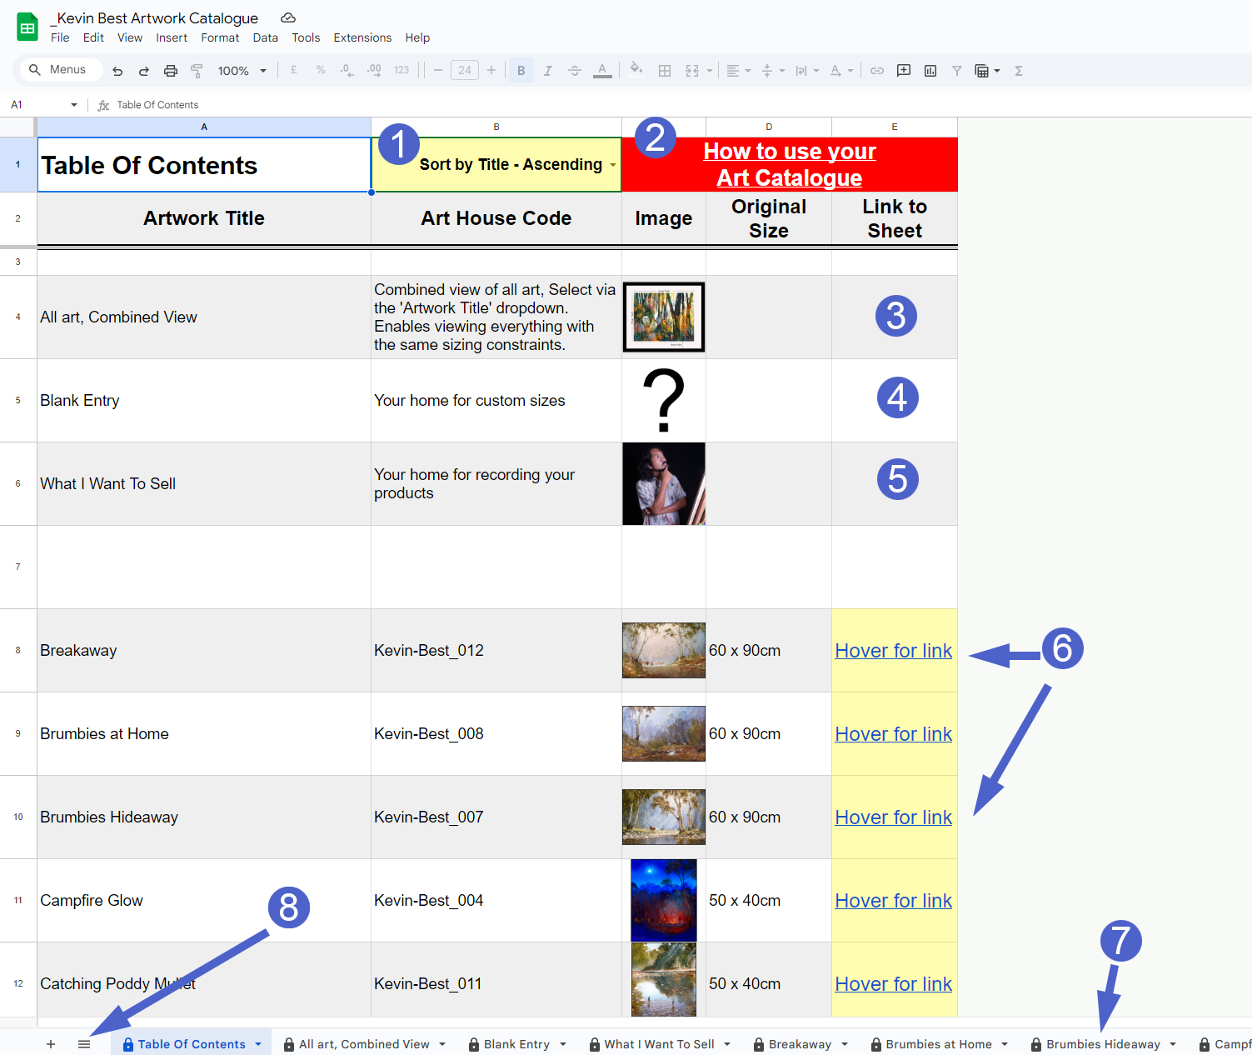The image size is (1252, 1055).
Task: Click the Name box showing A1
Action: [x=42, y=105]
